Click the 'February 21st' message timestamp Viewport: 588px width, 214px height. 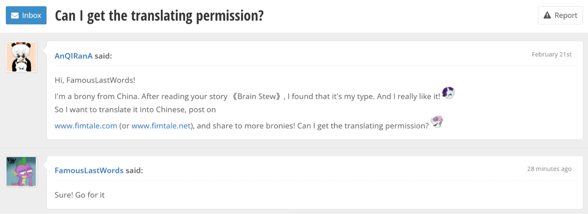tap(551, 55)
